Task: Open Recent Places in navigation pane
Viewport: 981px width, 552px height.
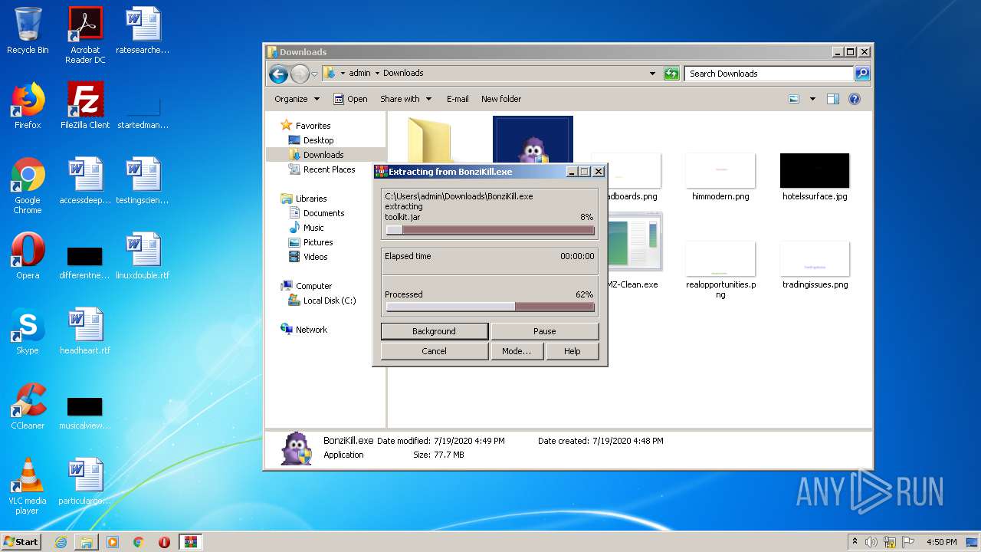Action: point(322,169)
